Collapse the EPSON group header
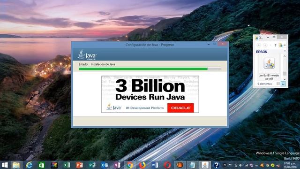 [285, 51]
